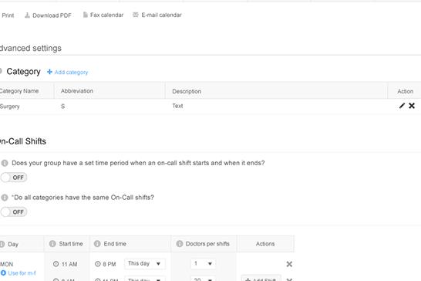Delete the Surgery category row
421x281 pixels.
412,106
